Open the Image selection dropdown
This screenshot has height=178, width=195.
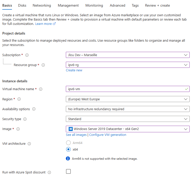point(128,129)
